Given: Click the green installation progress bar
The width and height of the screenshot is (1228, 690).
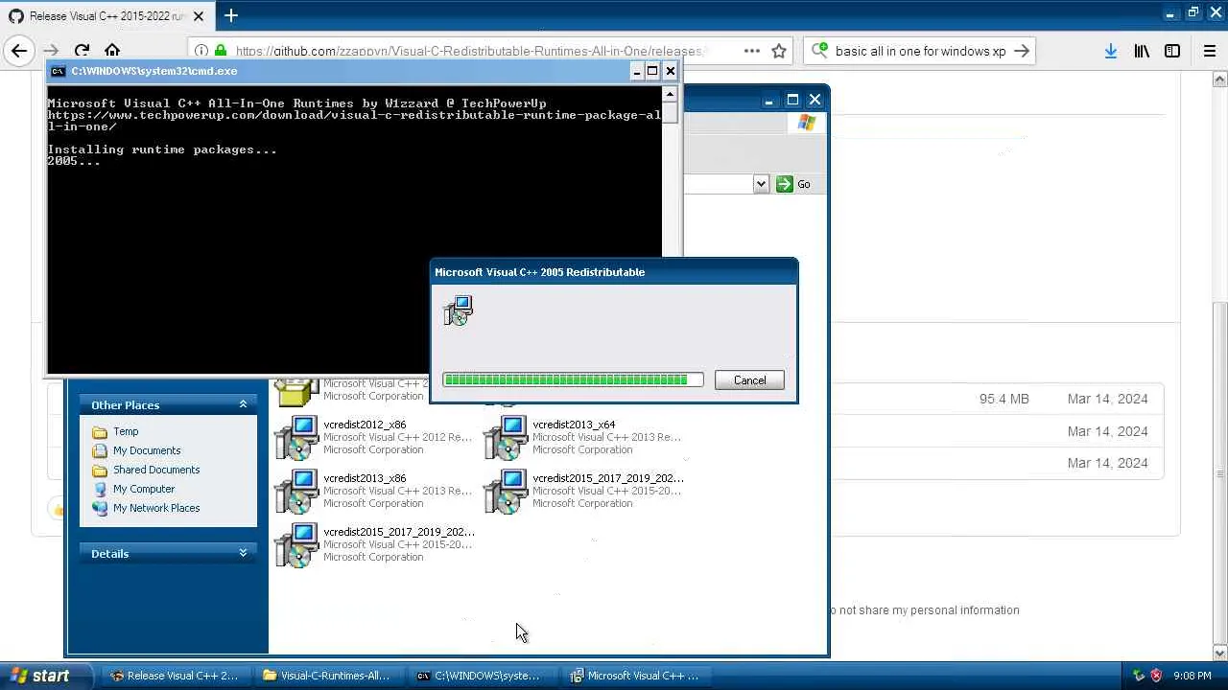Looking at the screenshot, I should pyautogui.click(x=573, y=380).
